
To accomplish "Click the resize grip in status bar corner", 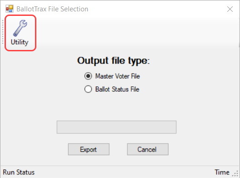I will tap(235, 174).
